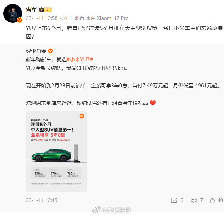Open the 雷军 username link
The height and width of the screenshot is (216, 224).
pyautogui.click(x=31, y=9)
